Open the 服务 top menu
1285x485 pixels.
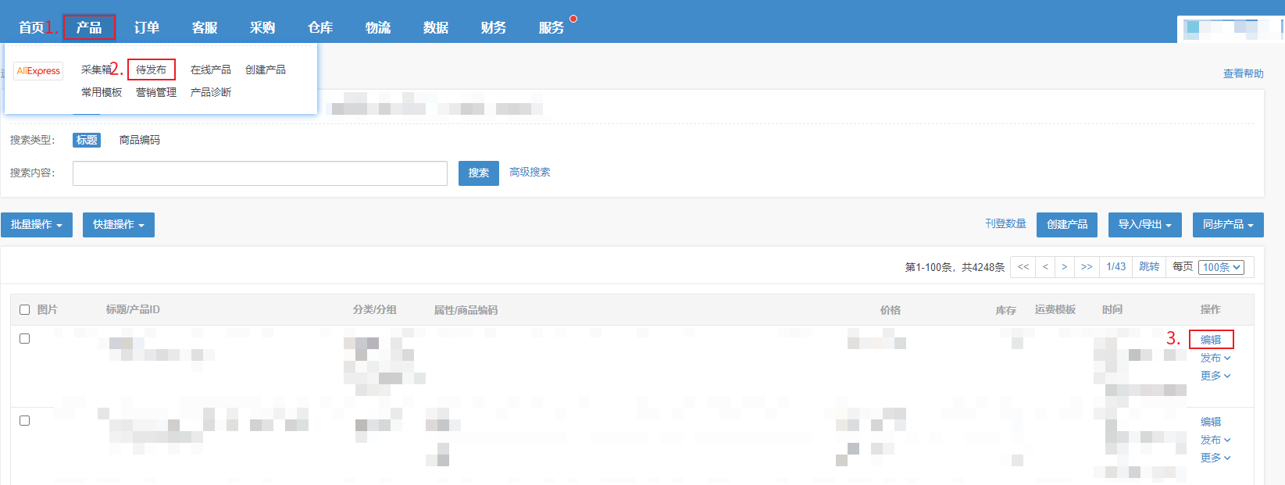[551, 27]
